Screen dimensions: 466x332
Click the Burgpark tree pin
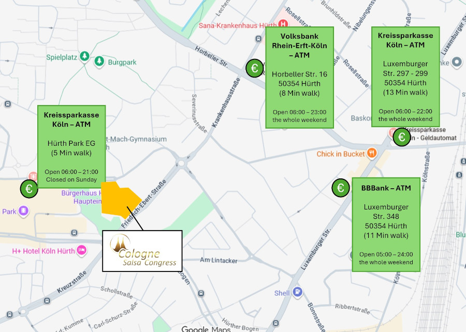[99, 62]
